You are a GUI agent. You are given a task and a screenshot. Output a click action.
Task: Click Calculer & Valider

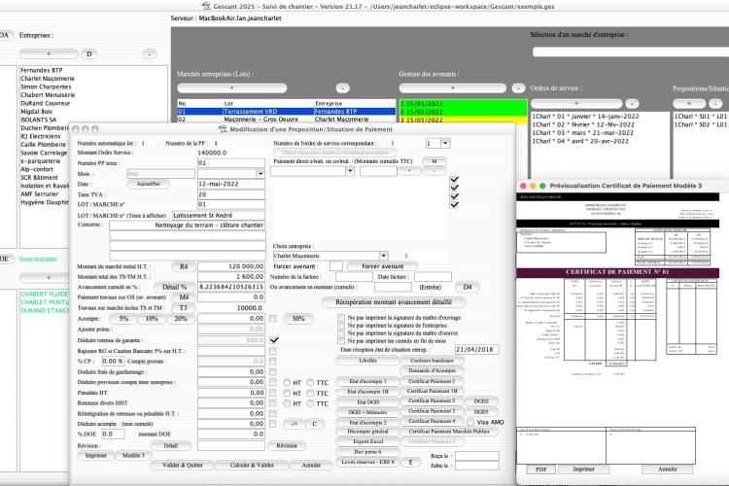tap(252, 465)
